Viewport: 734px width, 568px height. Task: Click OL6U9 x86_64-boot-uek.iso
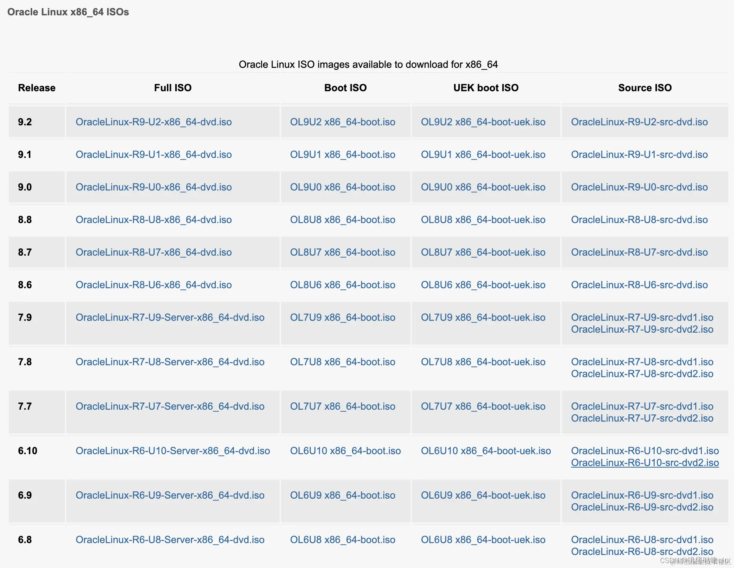point(483,495)
